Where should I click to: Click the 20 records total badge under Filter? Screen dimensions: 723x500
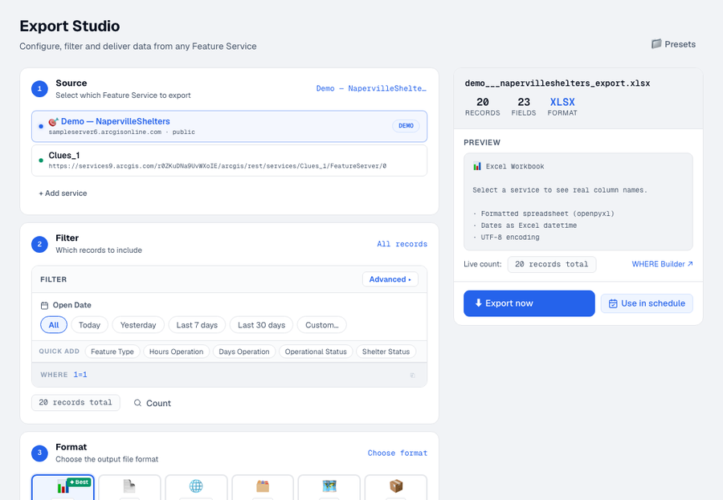click(76, 402)
